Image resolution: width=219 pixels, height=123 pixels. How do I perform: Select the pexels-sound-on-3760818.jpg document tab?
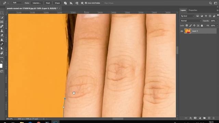[x=32, y=8]
